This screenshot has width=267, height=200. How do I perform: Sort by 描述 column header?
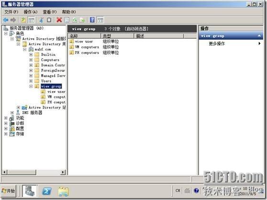click(159, 36)
